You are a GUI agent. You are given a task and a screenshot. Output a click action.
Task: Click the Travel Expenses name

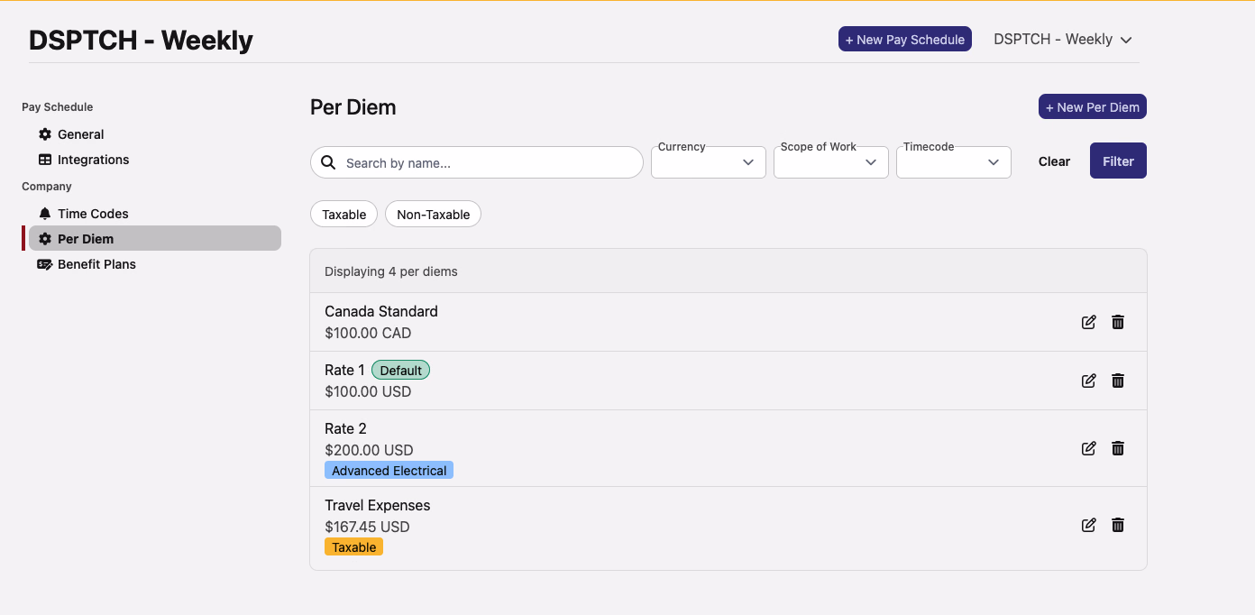coord(378,505)
